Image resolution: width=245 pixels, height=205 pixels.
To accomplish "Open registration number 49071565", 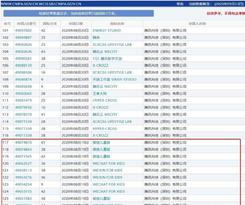I will pyautogui.click(x=23, y=157).
